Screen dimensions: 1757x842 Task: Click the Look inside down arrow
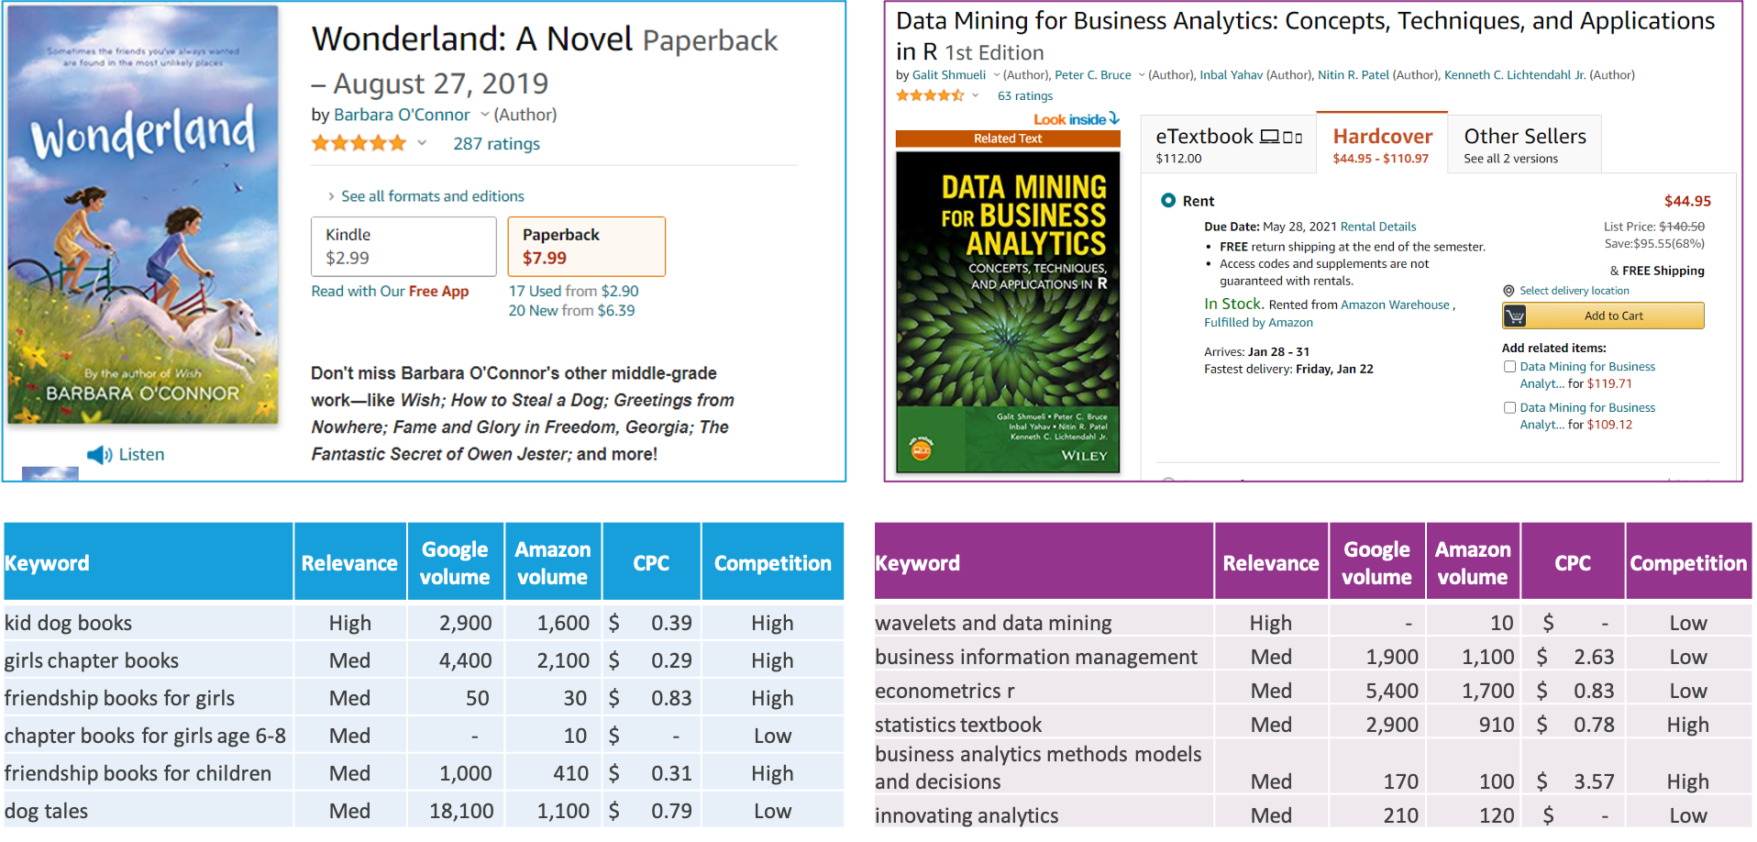click(x=1112, y=119)
